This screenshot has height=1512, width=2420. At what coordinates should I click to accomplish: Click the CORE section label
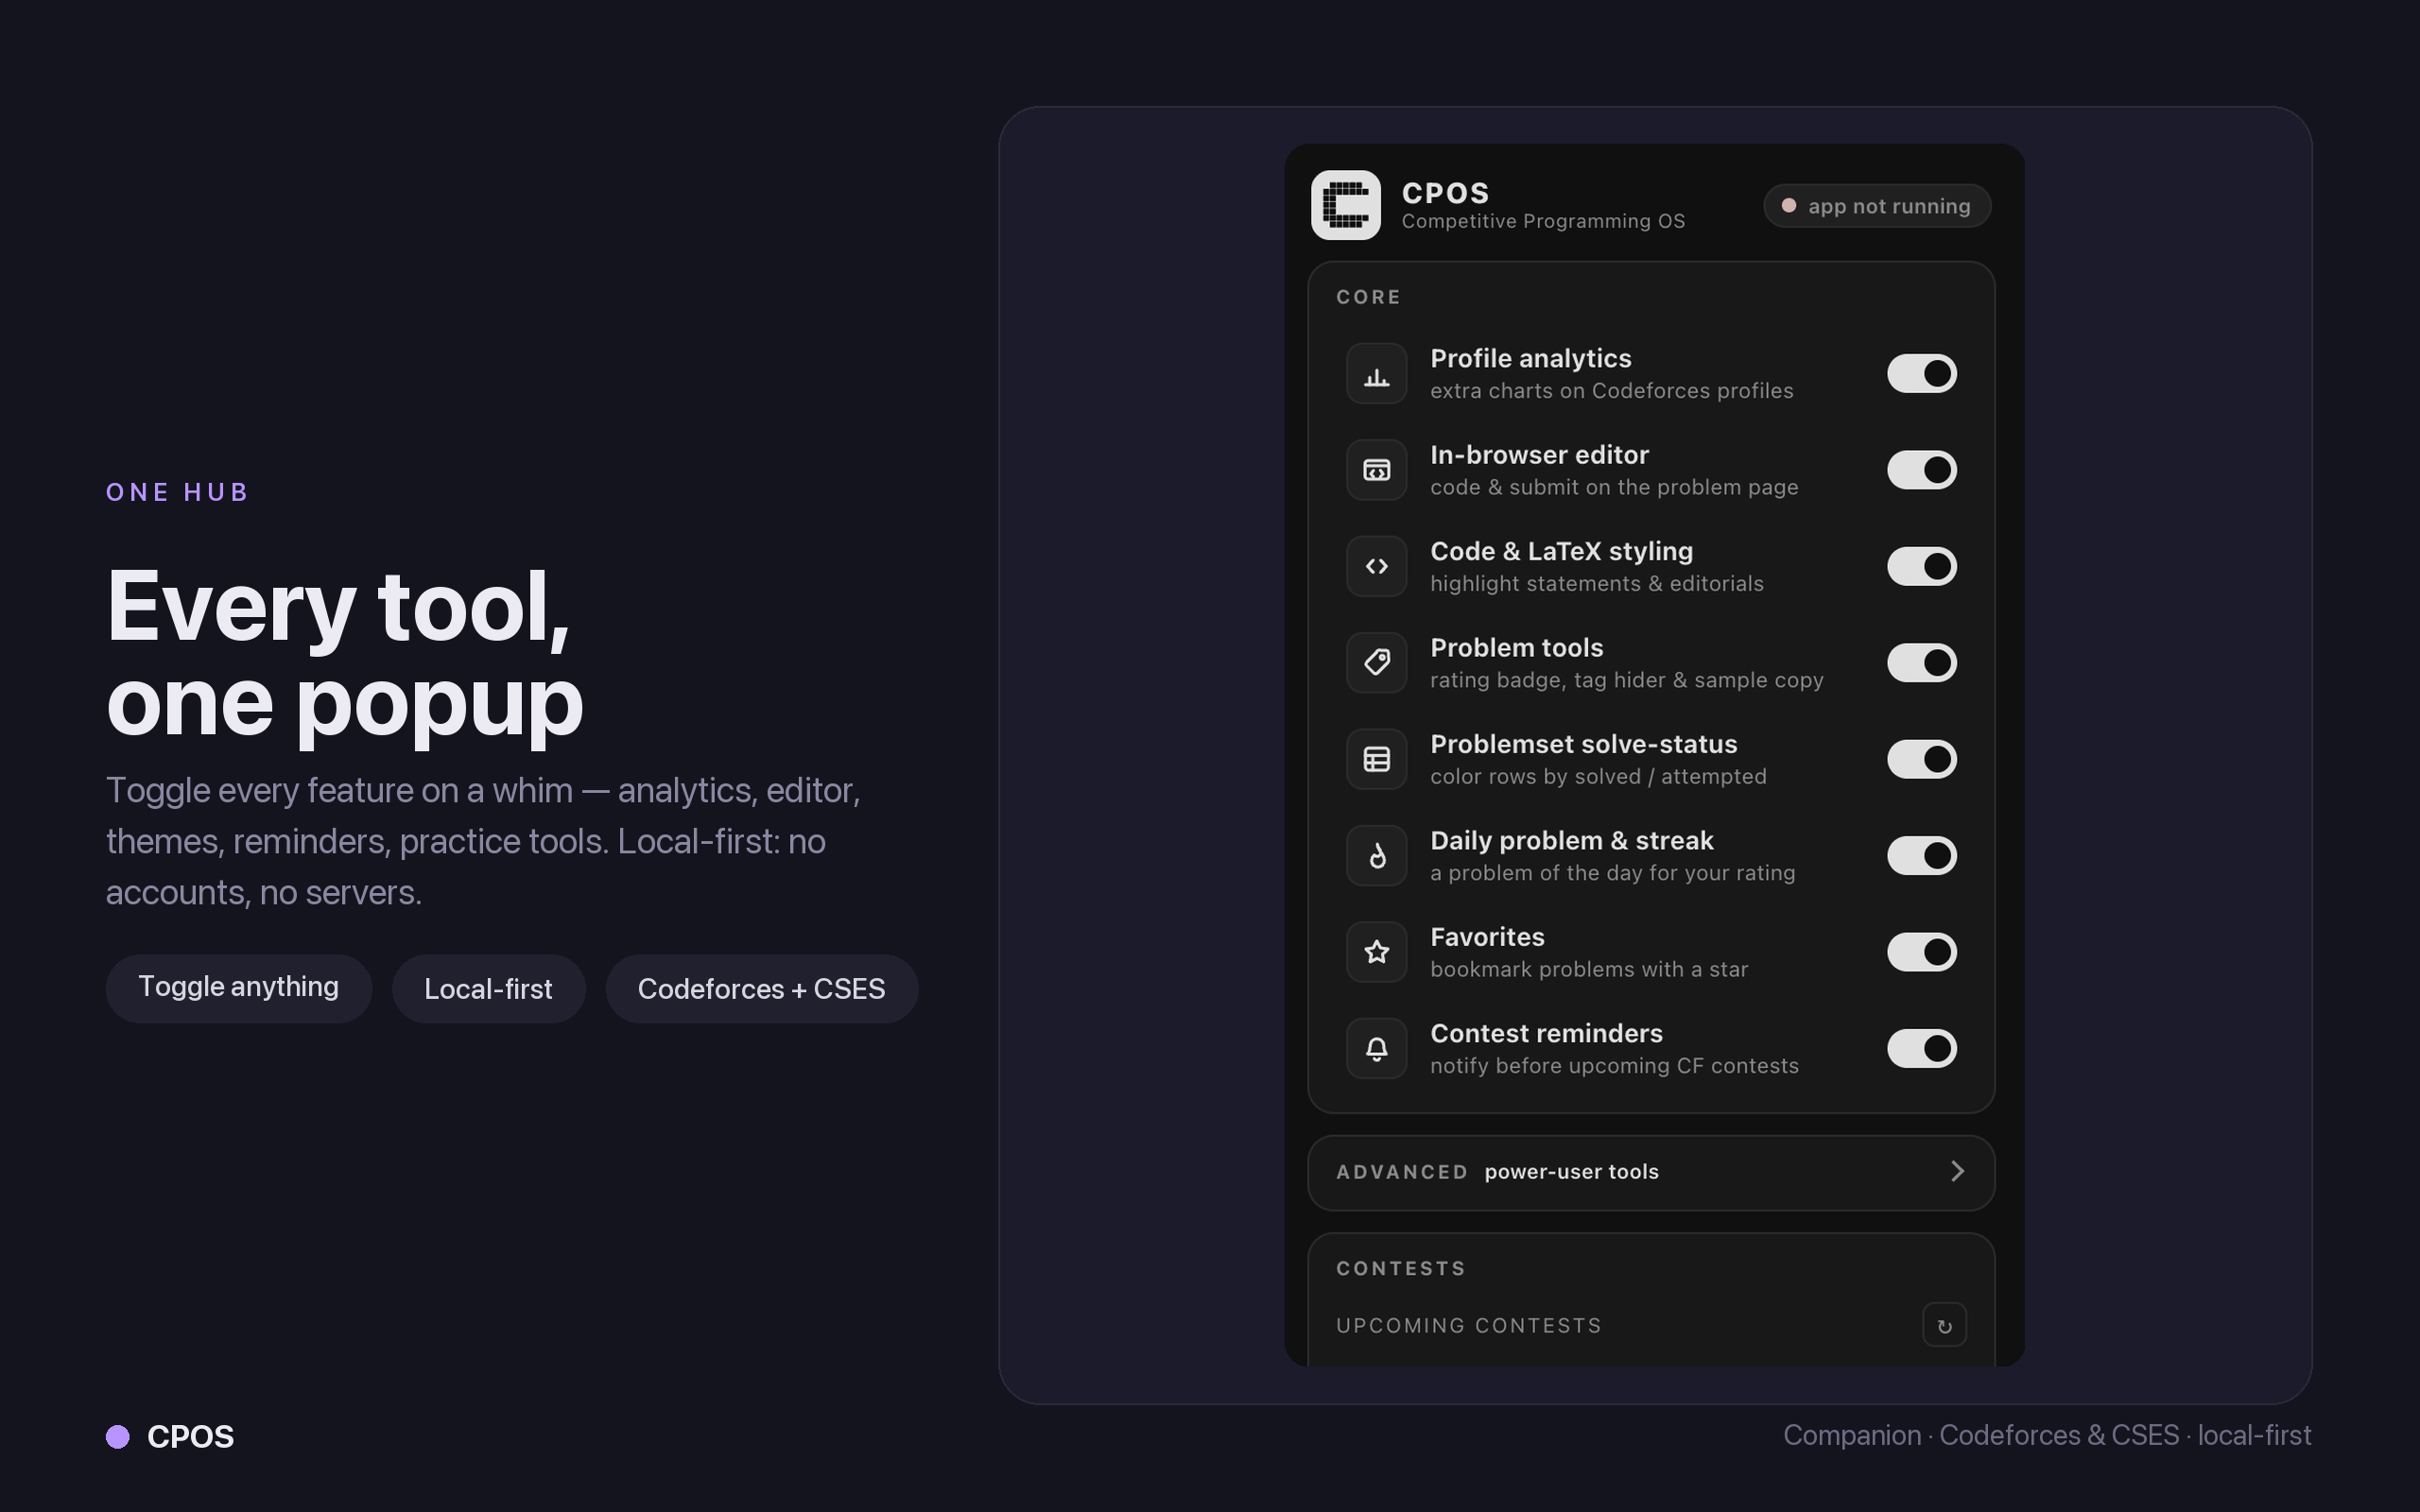point(1368,297)
